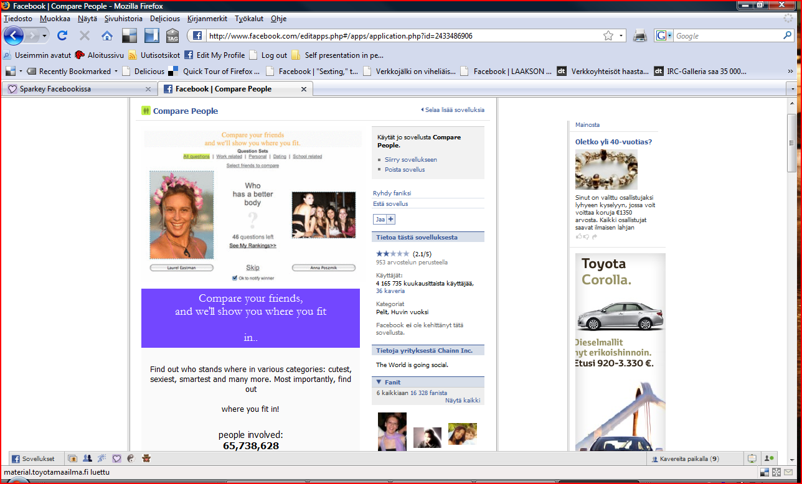Open the Delicious sidebar bookmark icon

point(151,36)
